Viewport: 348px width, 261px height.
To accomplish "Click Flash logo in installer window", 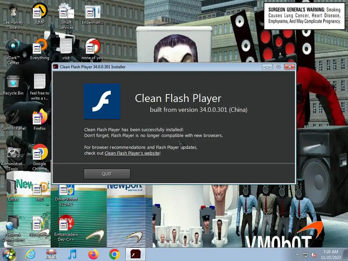I will point(102,101).
